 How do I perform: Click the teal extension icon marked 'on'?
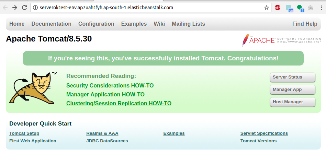tap(289, 8)
